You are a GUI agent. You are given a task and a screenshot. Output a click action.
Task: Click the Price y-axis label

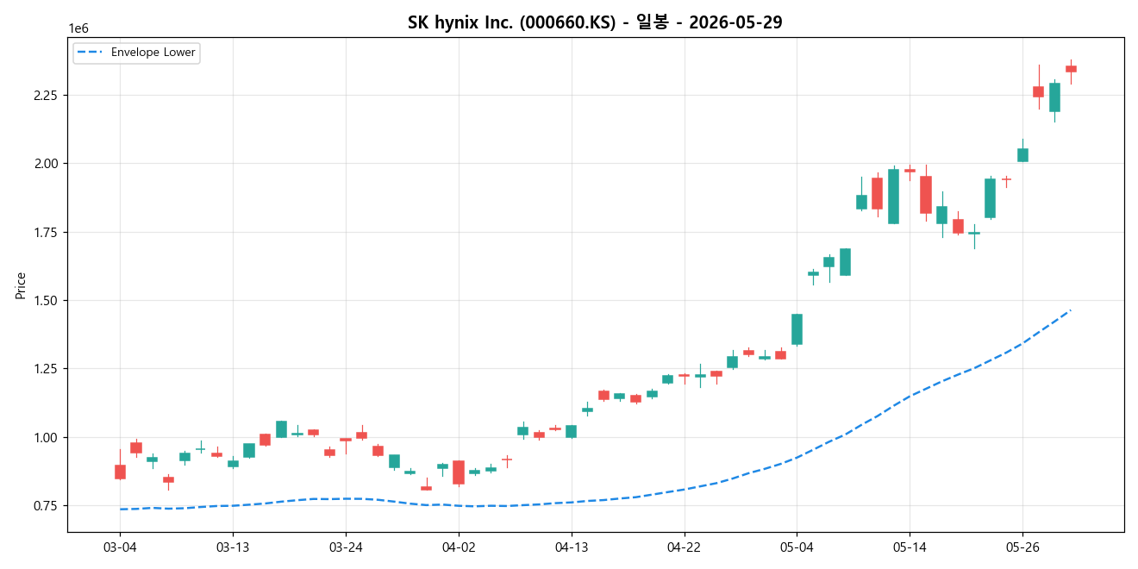click(21, 285)
